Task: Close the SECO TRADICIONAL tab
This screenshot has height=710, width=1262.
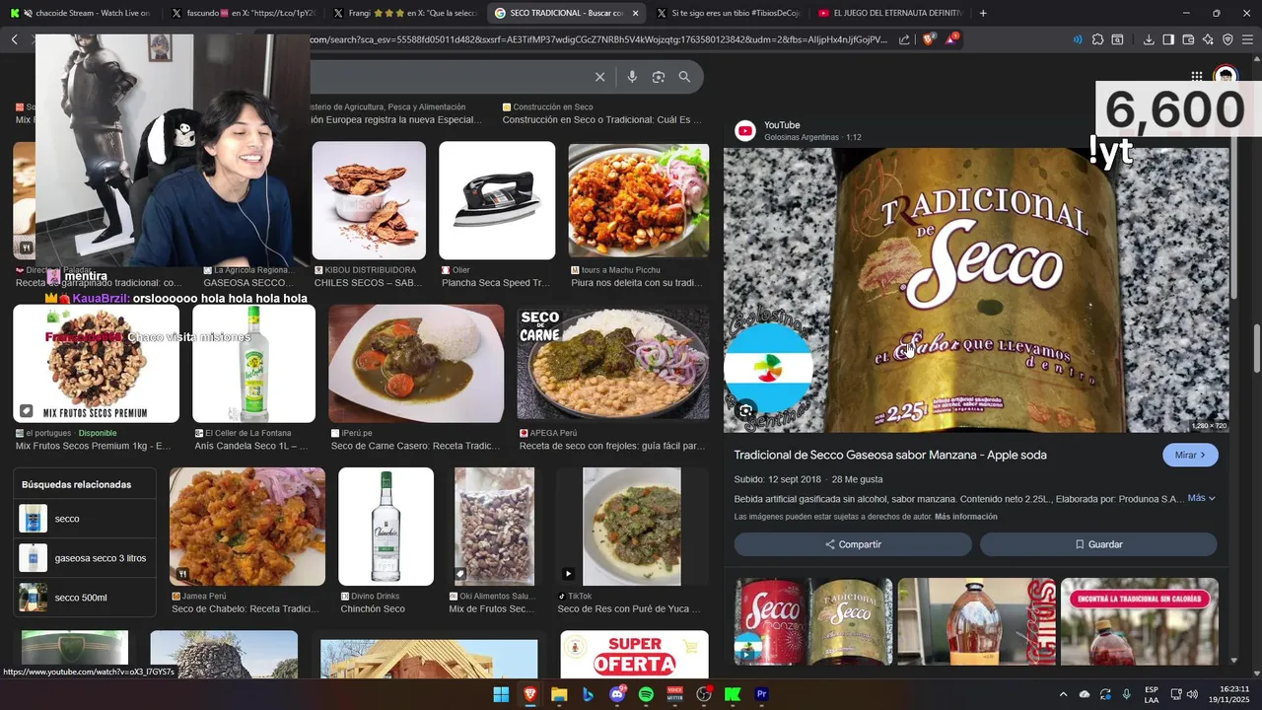Action: (635, 13)
